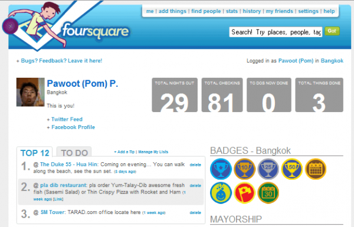Focus the Search places, people field
The height and width of the screenshot is (227, 354).
pyautogui.click(x=276, y=32)
